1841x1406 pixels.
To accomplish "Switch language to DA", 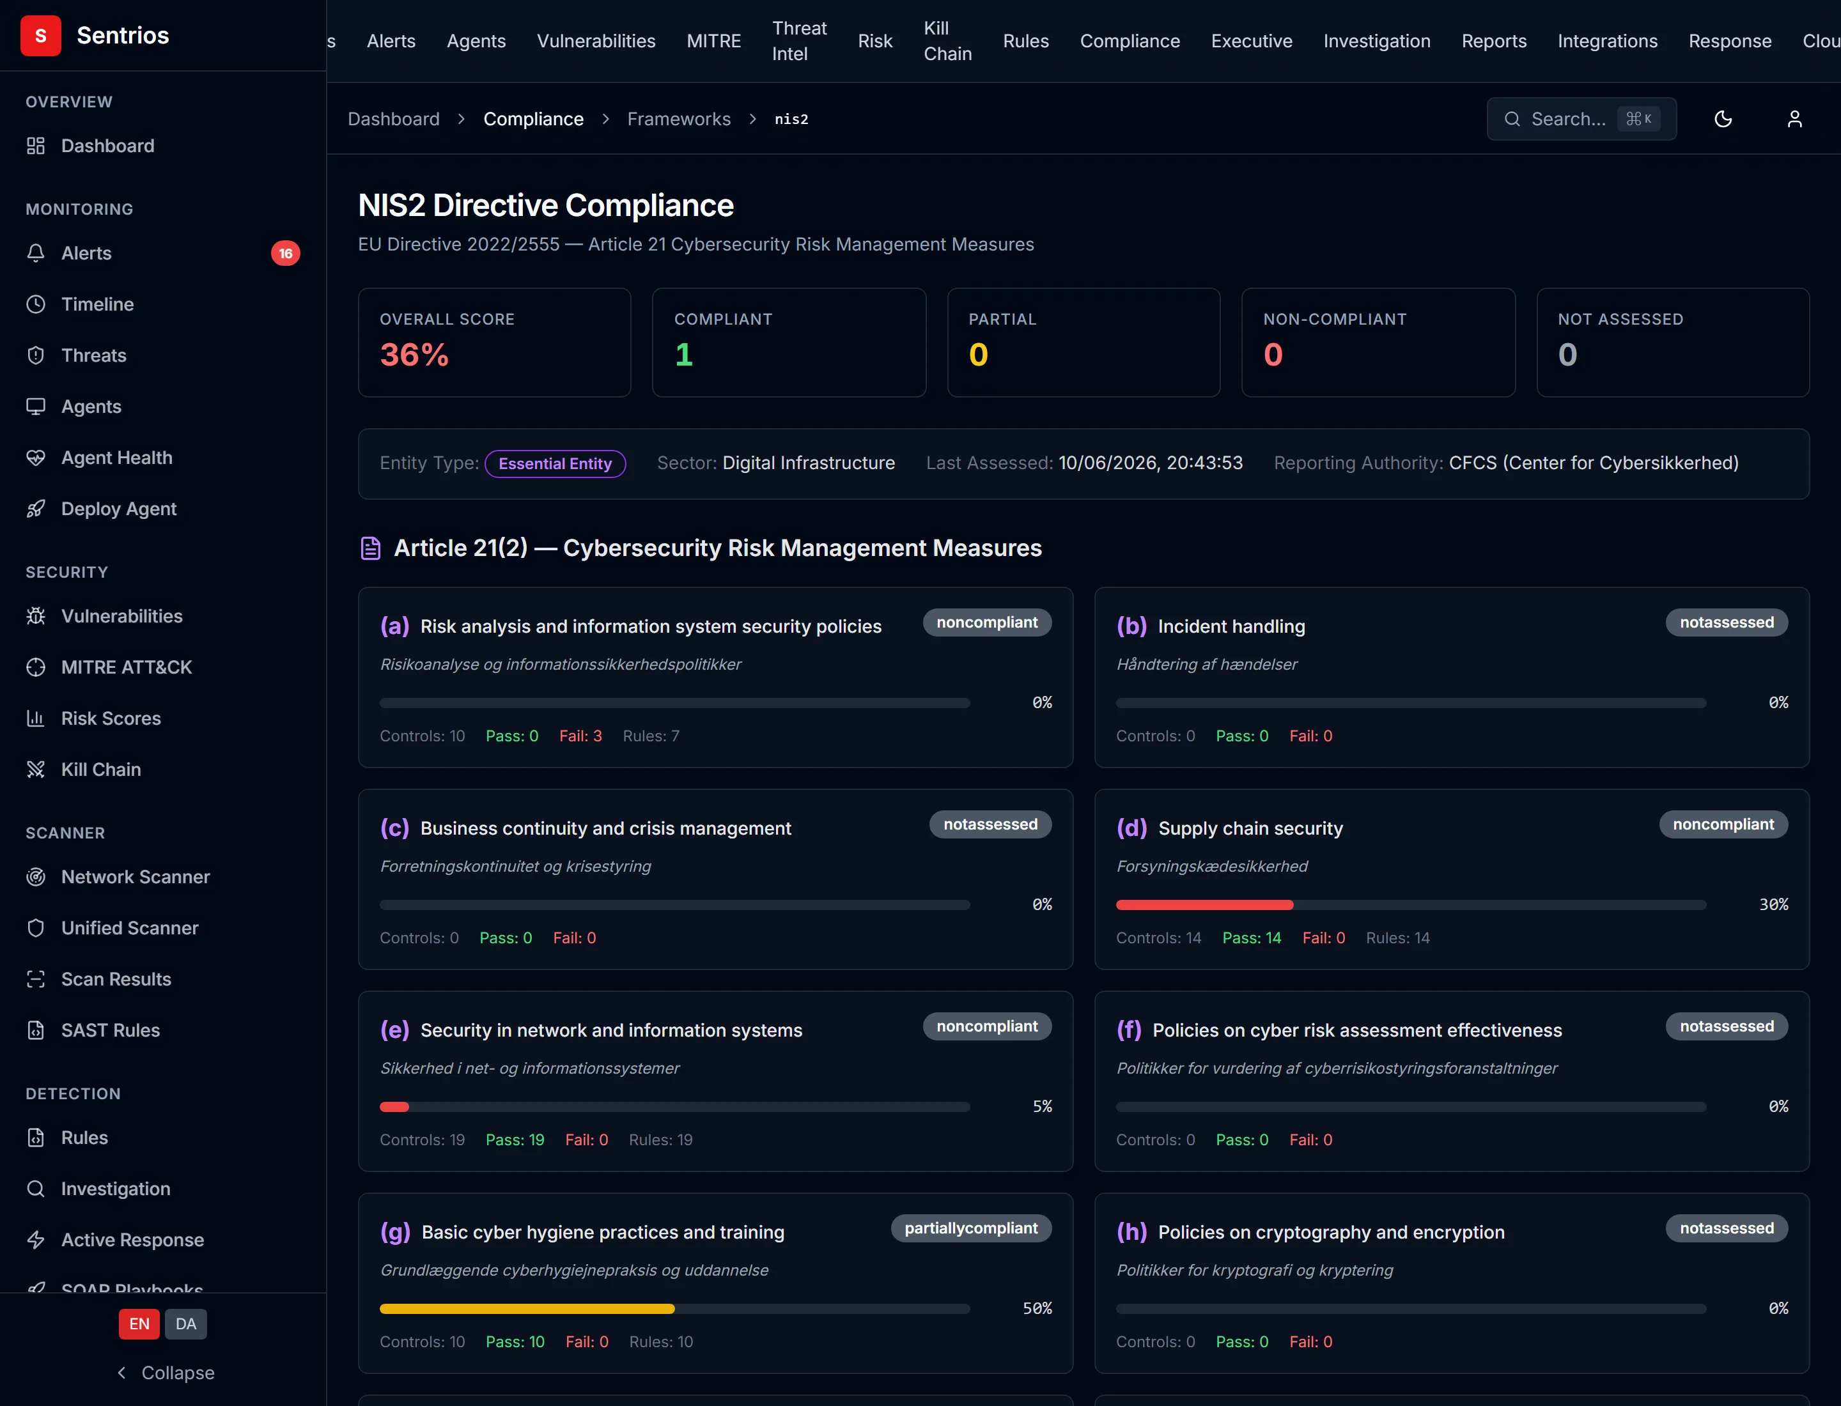I will pos(186,1323).
